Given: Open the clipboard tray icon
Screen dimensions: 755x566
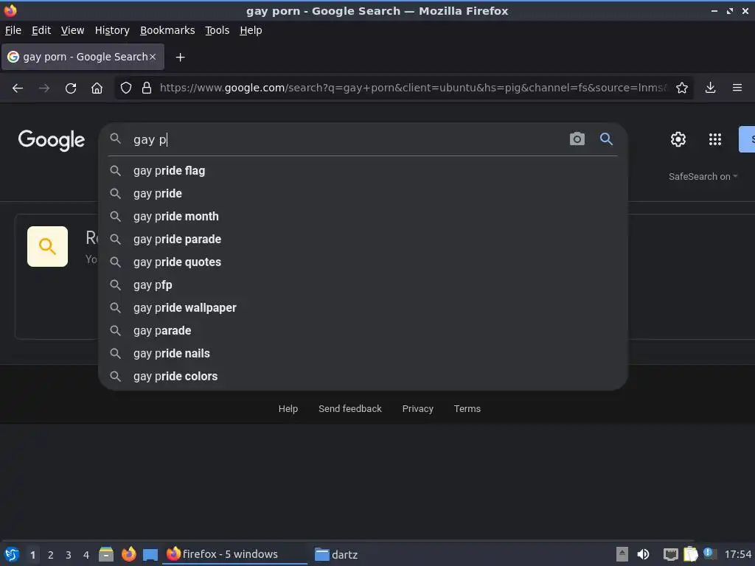Looking at the screenshot, I should click(690, 554).
